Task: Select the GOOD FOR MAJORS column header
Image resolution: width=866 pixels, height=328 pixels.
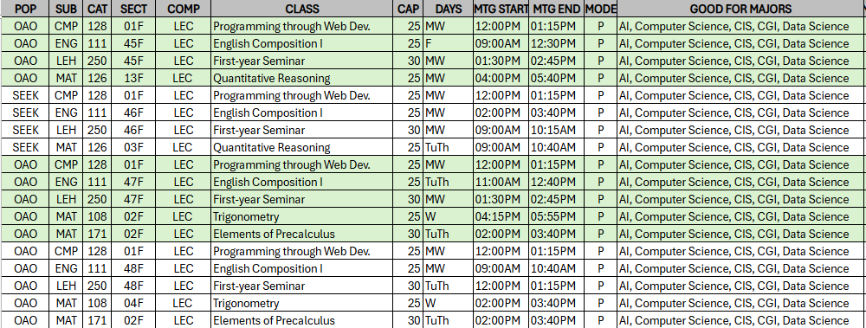Action: pyautogui.click(x=741, y=9)
